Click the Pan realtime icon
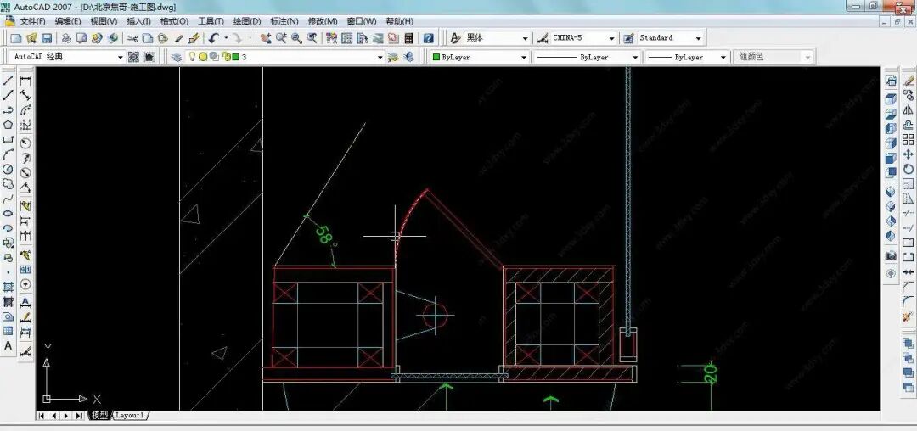 pyautogui.click(x=266, y=38)
